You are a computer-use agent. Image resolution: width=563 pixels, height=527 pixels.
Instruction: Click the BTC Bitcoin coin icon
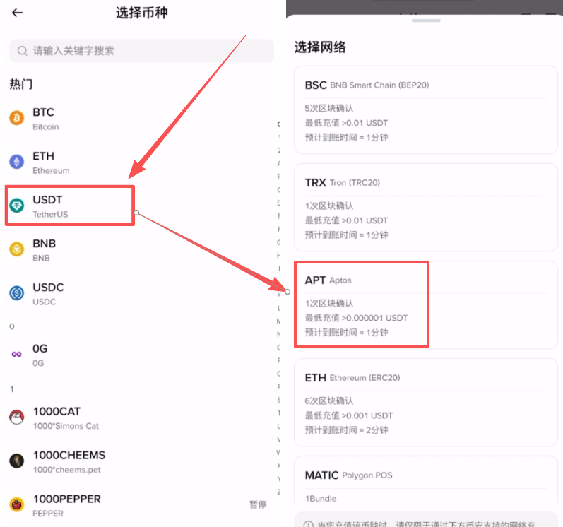(x=16, y=119)
